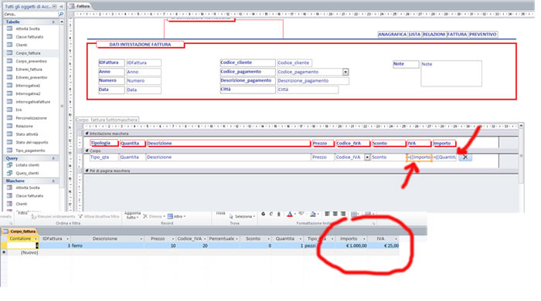541x301 pixels.
Task: Choose the fill background color in ribbon
Action: pyautogui.click(x=313, y=215)
